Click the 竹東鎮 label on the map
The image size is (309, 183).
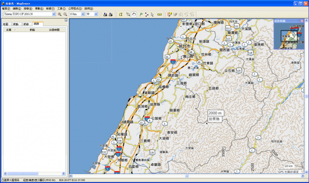point(208,63)
